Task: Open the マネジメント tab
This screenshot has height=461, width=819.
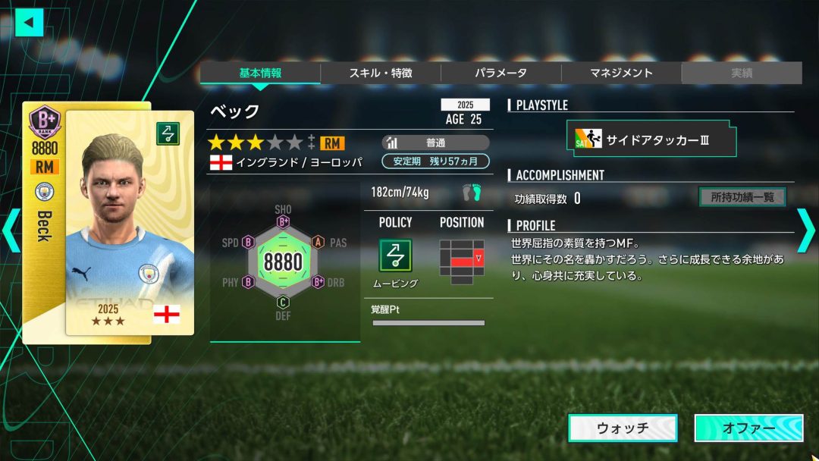Action: pos(621,73)
